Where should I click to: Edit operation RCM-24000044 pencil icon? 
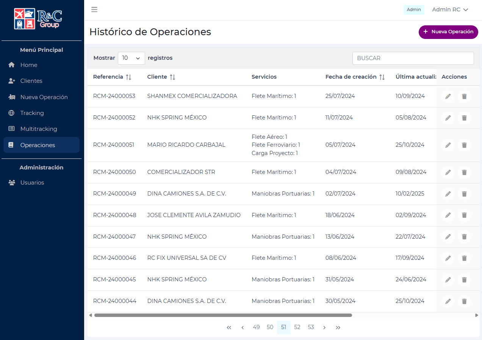coord(448,301)
